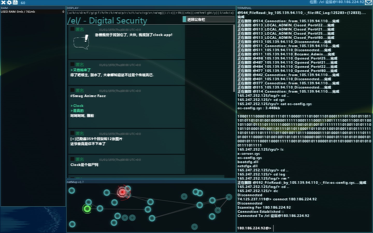This screenshot has width=373, height=233.
Task: Click the cluster of nodes near the netMap top-right
Action: coord(197,192)
